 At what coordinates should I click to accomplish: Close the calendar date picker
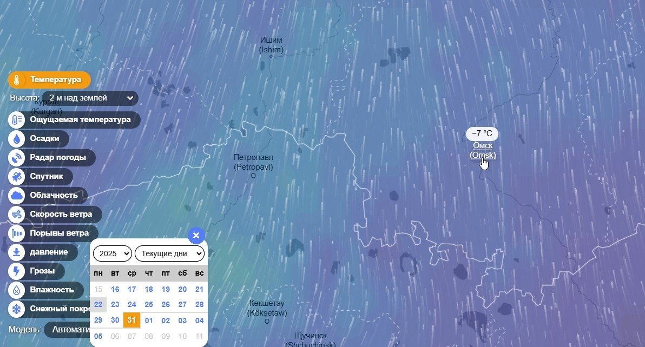(196, 235)
